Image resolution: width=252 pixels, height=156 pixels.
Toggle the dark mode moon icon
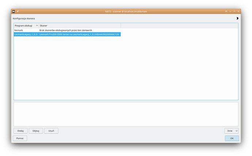tap(237, 18)
